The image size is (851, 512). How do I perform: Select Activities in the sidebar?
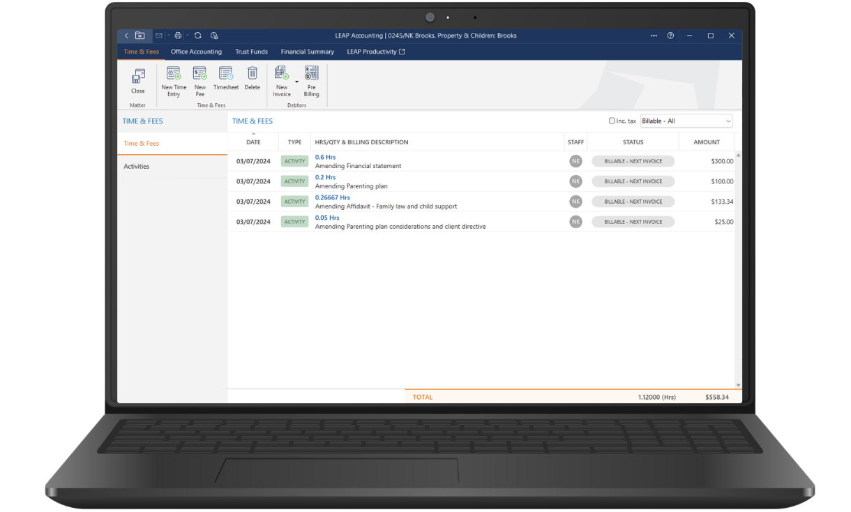tap(172, 167)
